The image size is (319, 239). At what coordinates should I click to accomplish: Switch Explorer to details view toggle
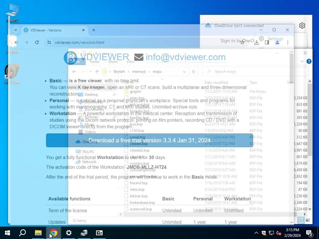click(x=301, y=220)
